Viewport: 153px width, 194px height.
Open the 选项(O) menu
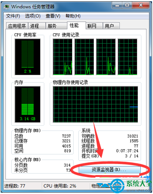[x=33, y=16]
